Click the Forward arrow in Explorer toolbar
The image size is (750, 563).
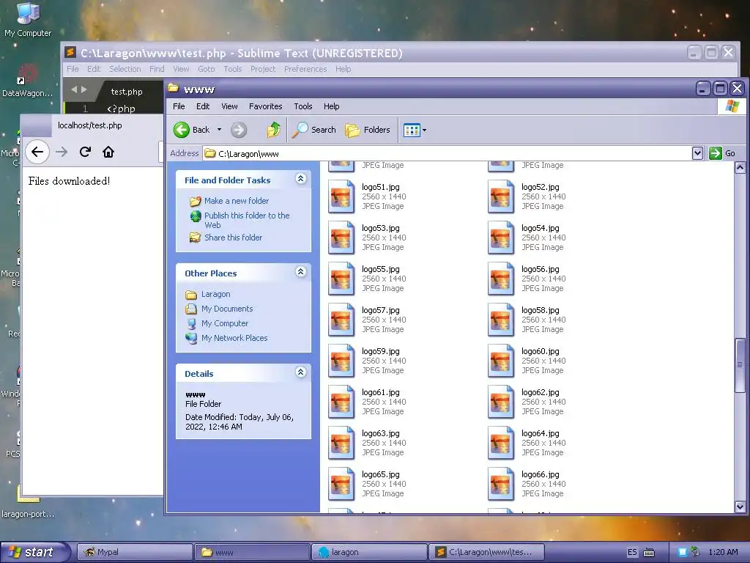coord(239,130)
